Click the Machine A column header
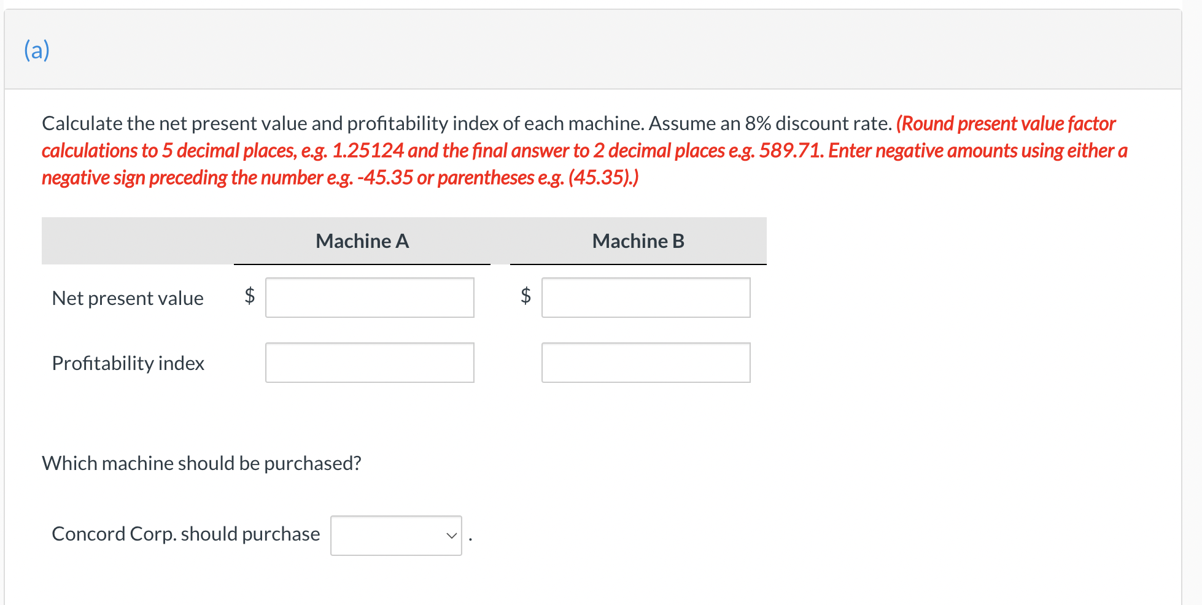The height and width of the screenshot is (605, 1202). [362, 241]
